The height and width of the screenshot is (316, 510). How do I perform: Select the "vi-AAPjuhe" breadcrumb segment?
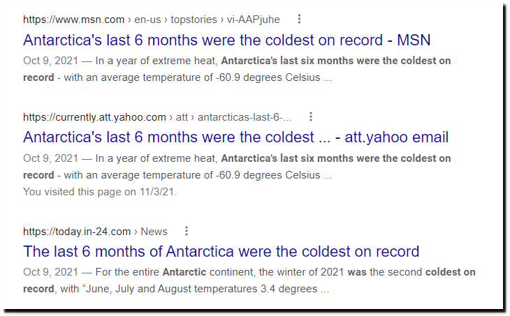pos(254,20)
